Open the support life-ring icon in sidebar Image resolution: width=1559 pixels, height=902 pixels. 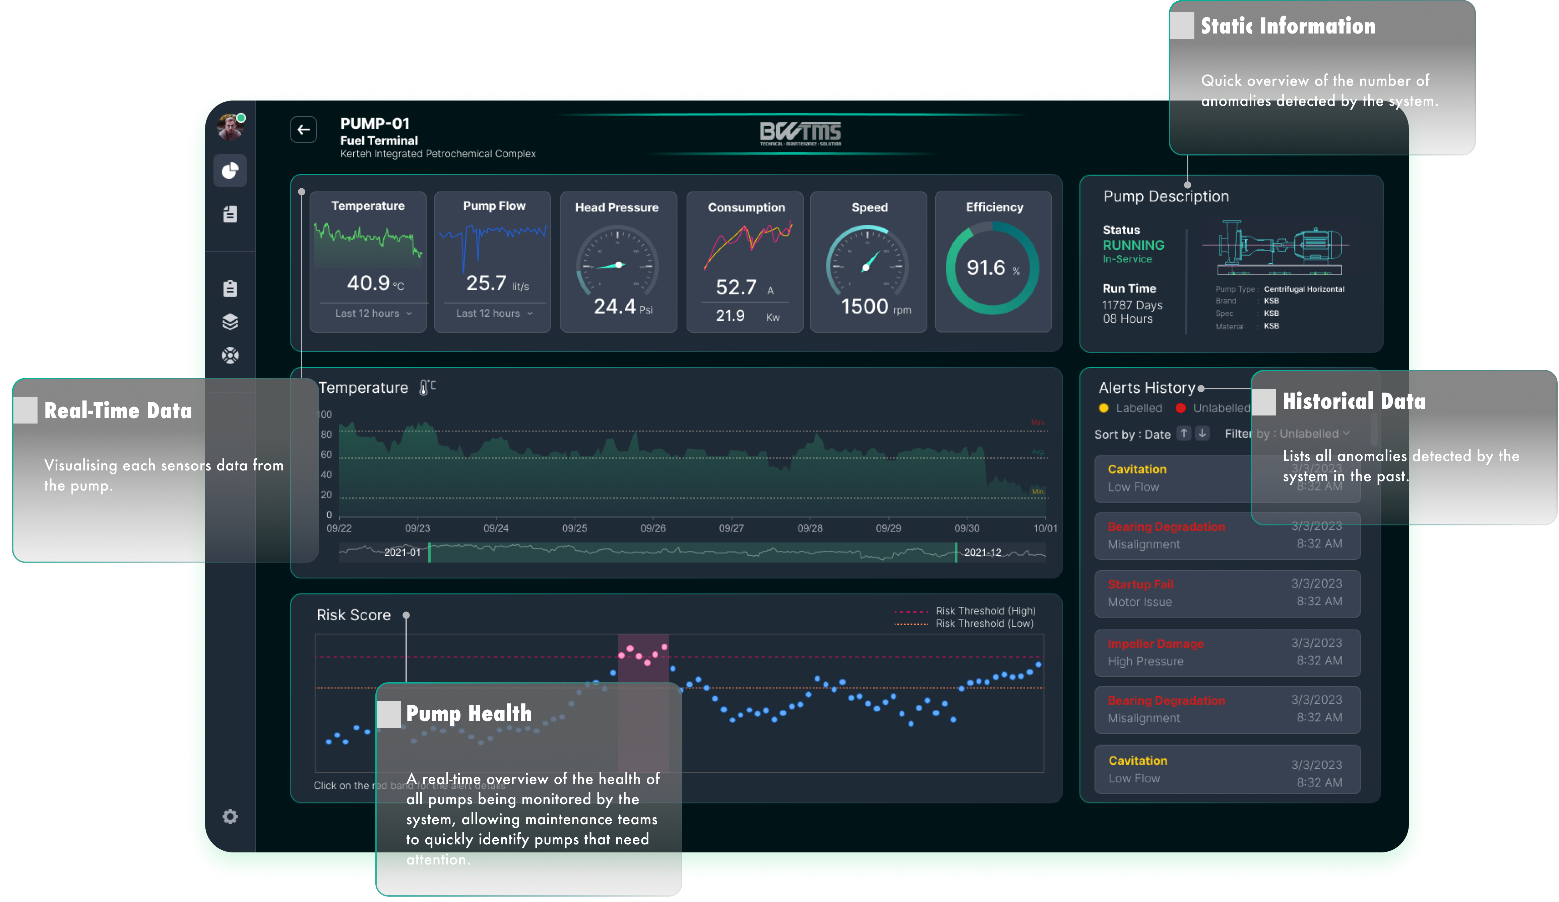(230, 356)
